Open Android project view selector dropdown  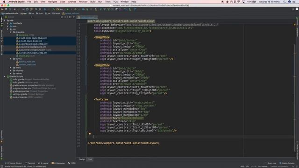pyautogui.click(x=19, y=17)
